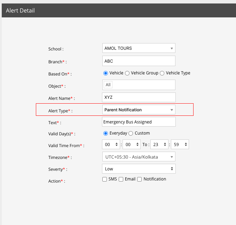236x225 pixels.
Task: Select the Vehicle Type radio button
Action: [x=162, y=73]
